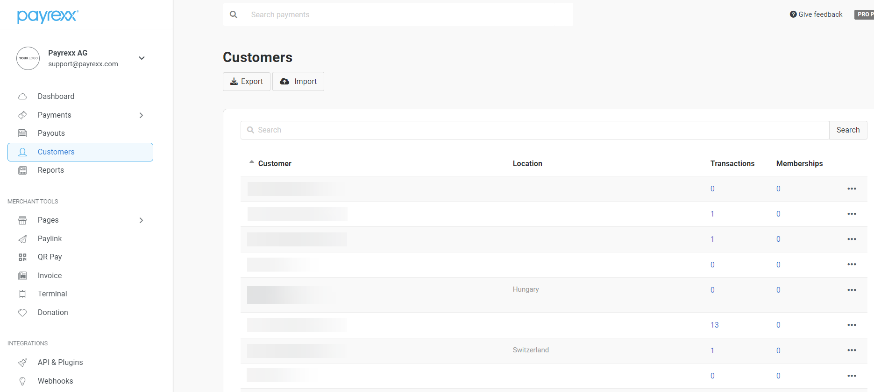Click the QR Pay code icon

22,257
